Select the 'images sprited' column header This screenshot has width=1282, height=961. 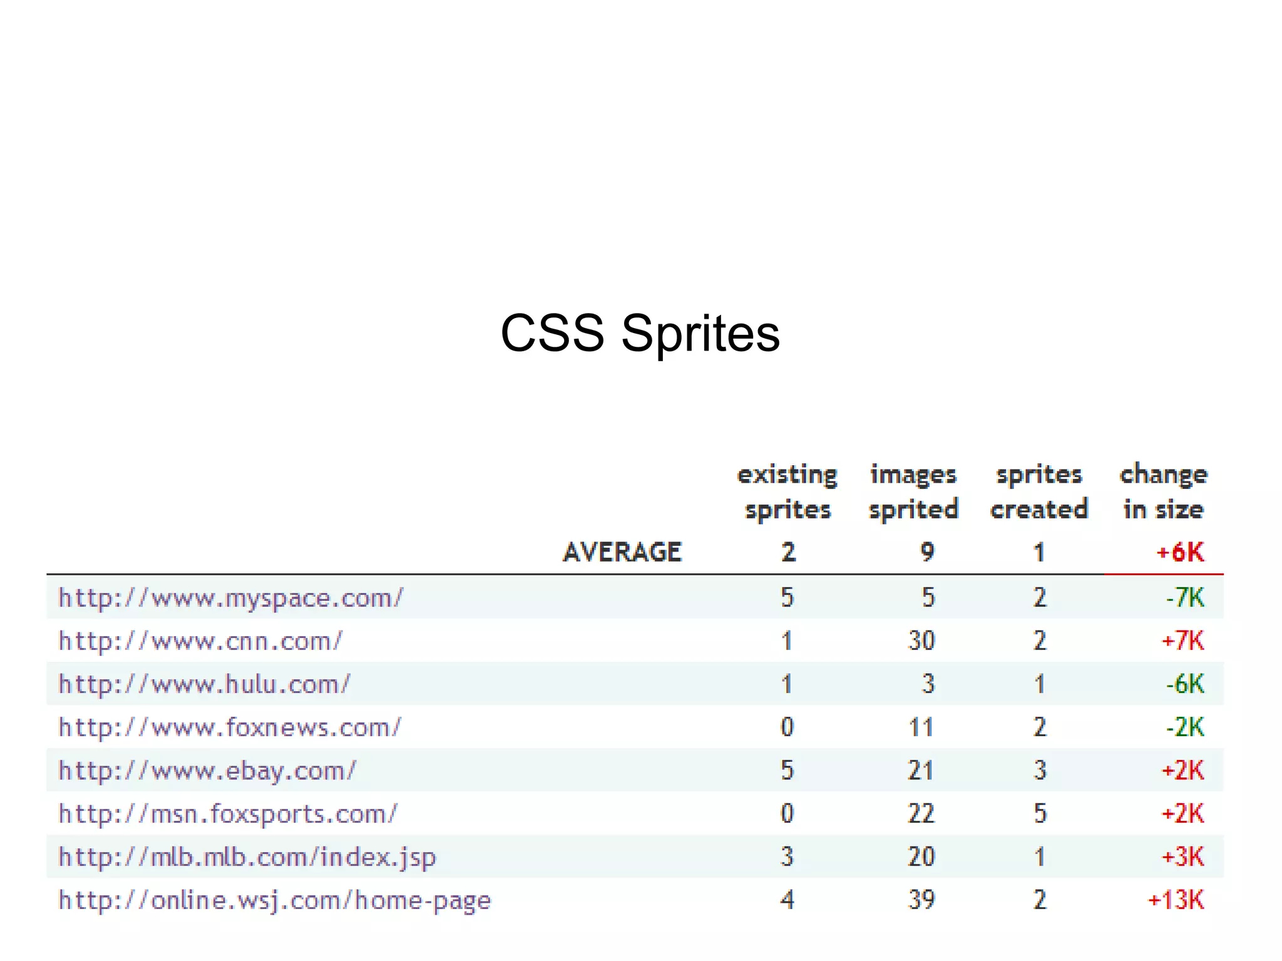pos(913,492)
